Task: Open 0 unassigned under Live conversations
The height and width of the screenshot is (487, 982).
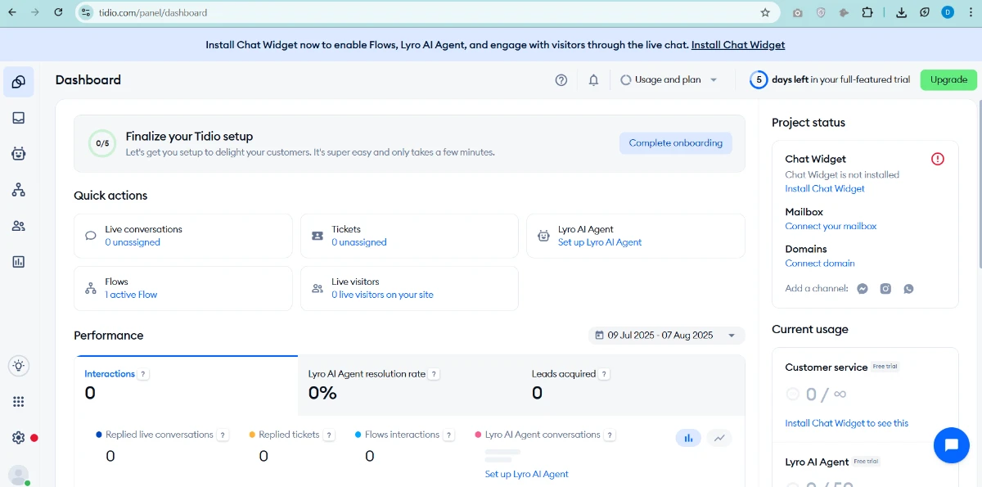Action: [x=133, y=242]
